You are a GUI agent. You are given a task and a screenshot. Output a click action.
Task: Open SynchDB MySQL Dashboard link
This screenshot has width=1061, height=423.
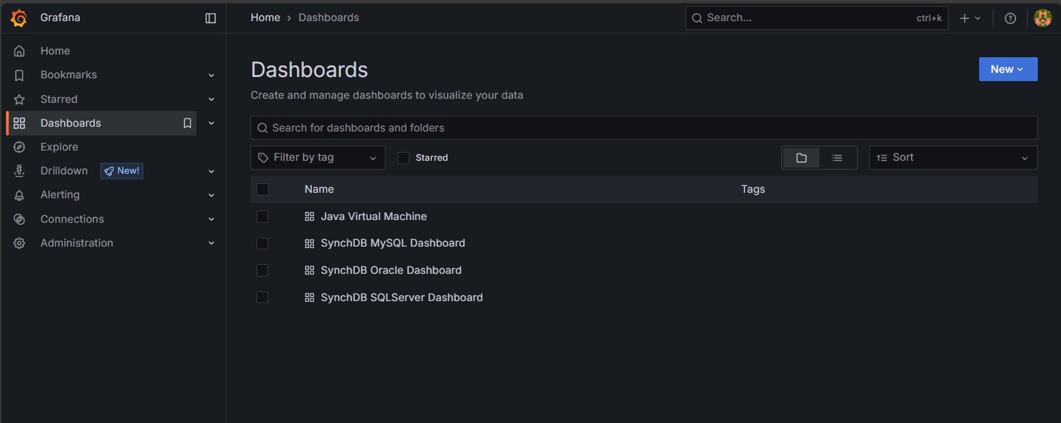(392, 243)
